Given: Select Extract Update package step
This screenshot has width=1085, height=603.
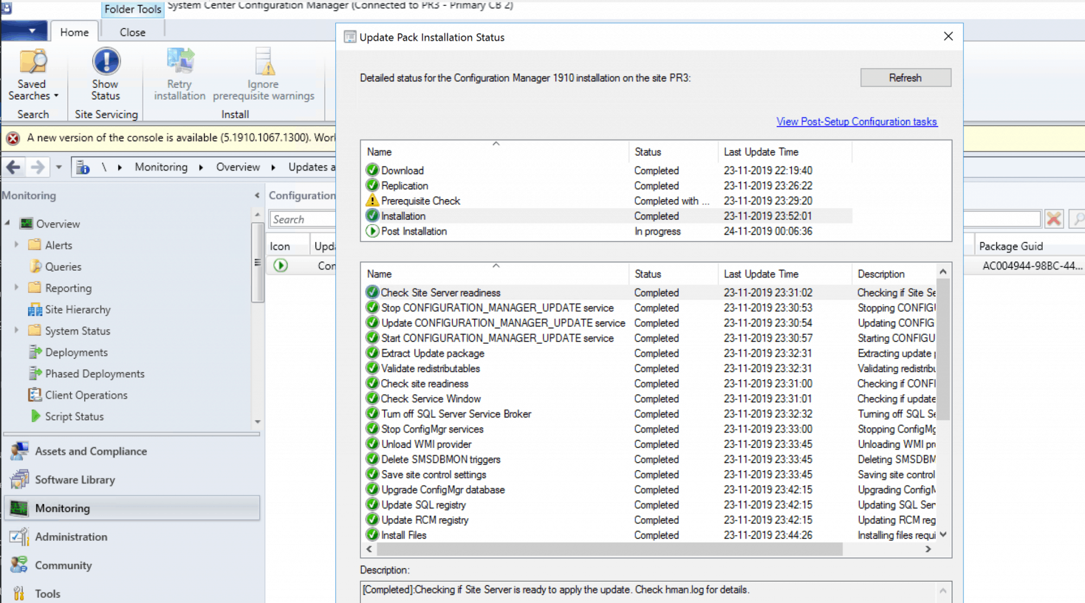Looking at the screenshot, I should [x=650, y=353].
